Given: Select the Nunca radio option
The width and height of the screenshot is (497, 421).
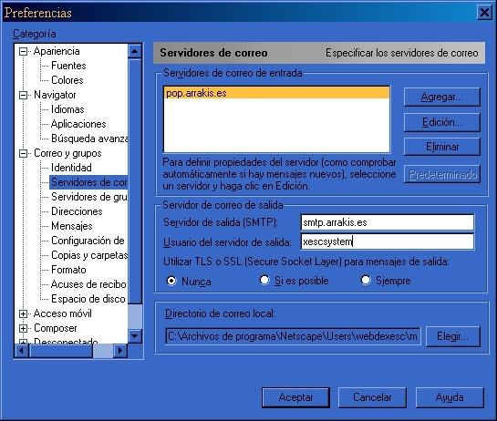Looking at the screenshot, I should pos(171,281).
